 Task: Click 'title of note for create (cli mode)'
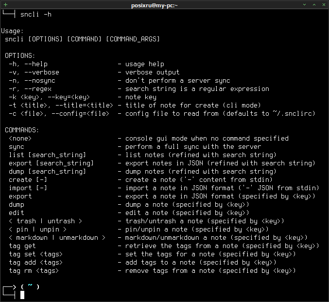[193, 105]
